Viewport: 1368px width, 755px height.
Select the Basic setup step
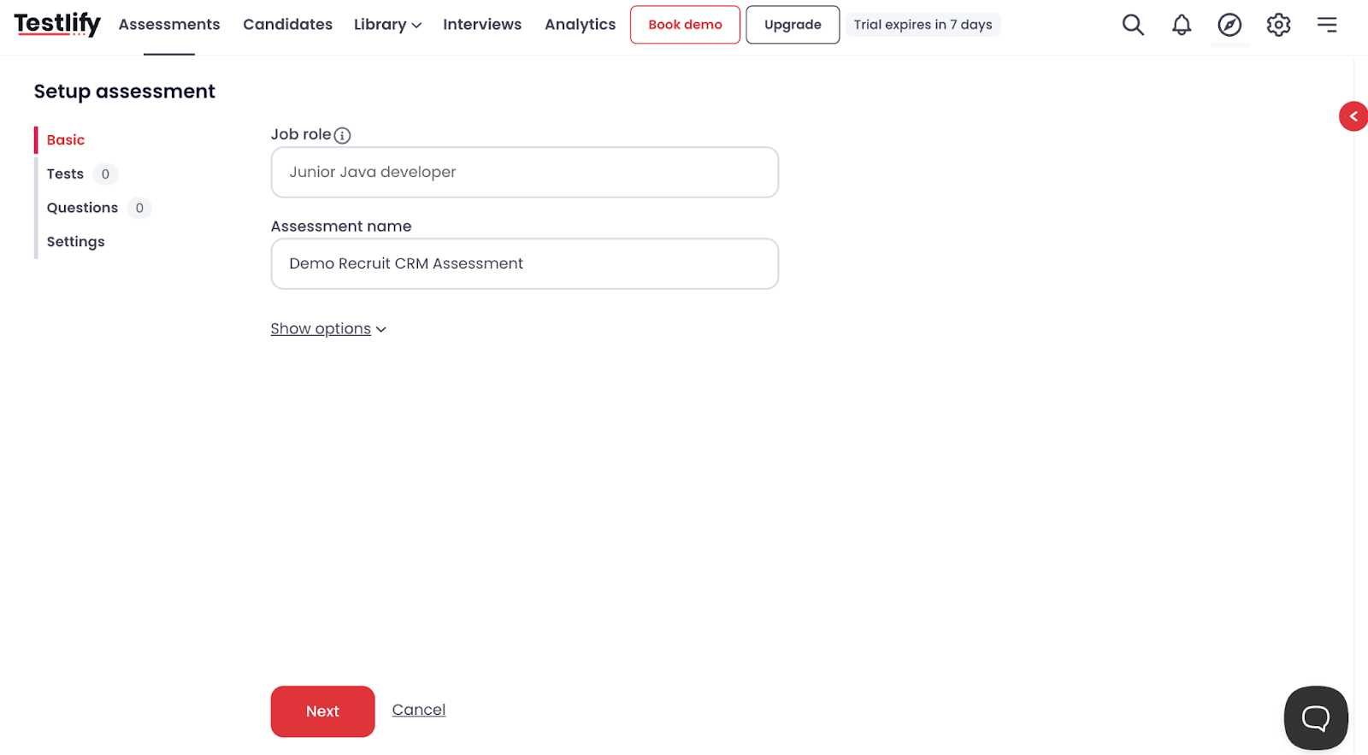[66, 140]
